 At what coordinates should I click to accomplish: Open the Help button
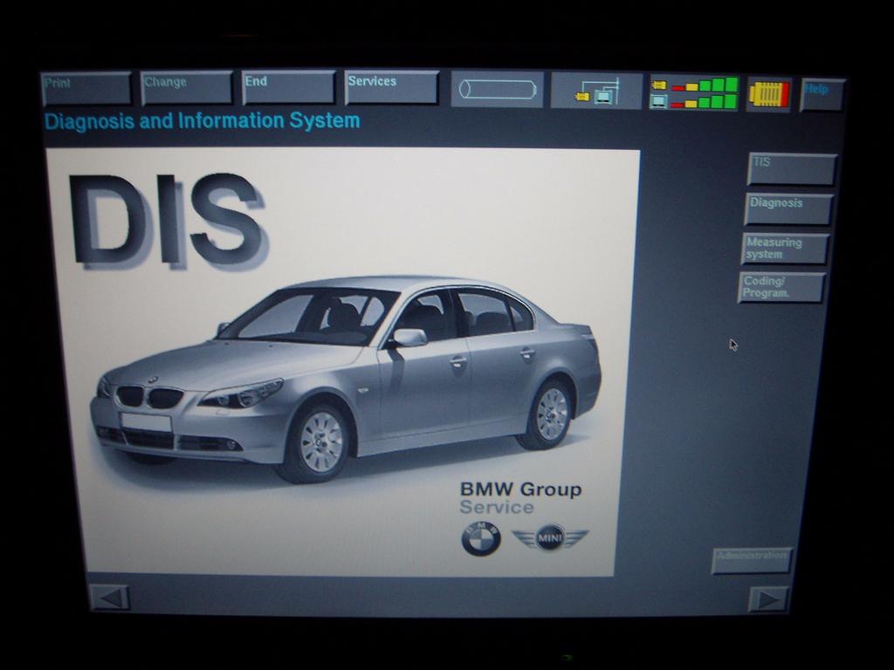(822, 95)
